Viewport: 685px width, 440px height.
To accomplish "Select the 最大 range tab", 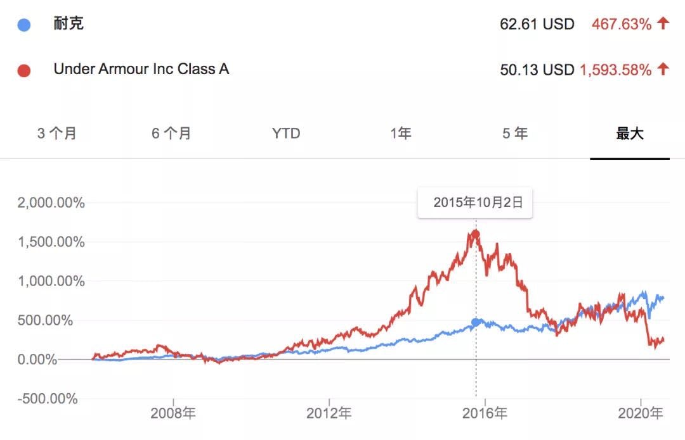I will tap(630, 134).
